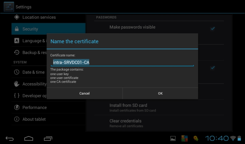Screen dimensions: 245x144
Task: Click 'one user certificate' text
Action: [x=64, y=78]
